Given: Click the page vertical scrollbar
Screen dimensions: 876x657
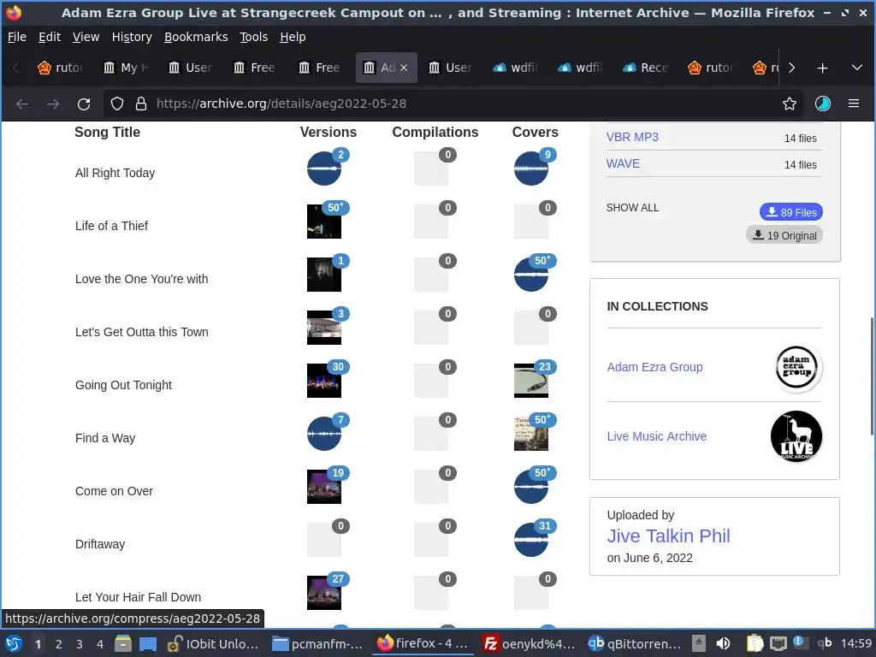Looking at the screenshot, I should tap(872, 376).
